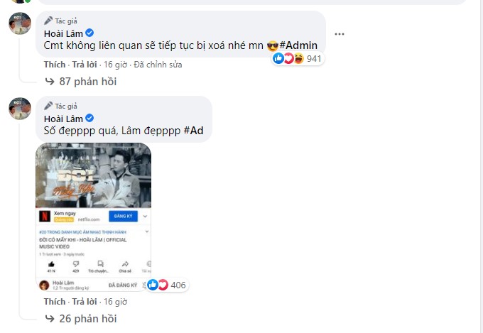Screen dimensions: 483x333
Task: Like the Số đẹpppp quá comment
Action: pos(55,301)
